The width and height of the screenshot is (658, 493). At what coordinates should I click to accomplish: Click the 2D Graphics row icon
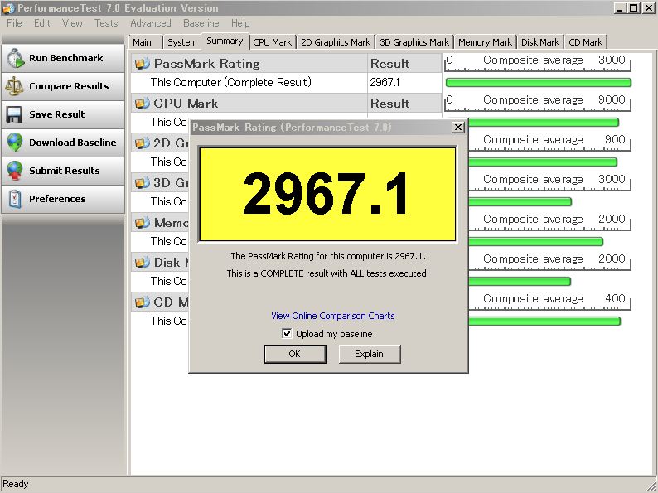pyautogui.click(x=143, y=143)
